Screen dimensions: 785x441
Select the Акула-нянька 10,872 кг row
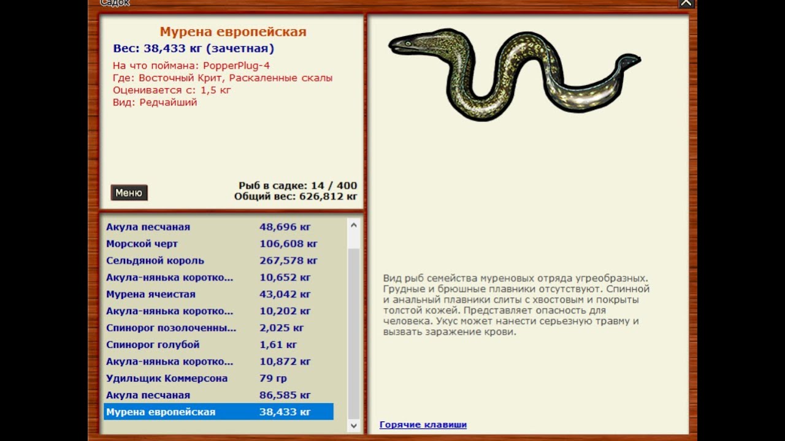click(x=218, y=361)
